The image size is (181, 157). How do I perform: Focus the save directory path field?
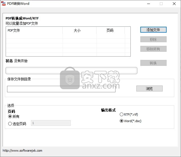pyautogui.click(x=61, y=89)
